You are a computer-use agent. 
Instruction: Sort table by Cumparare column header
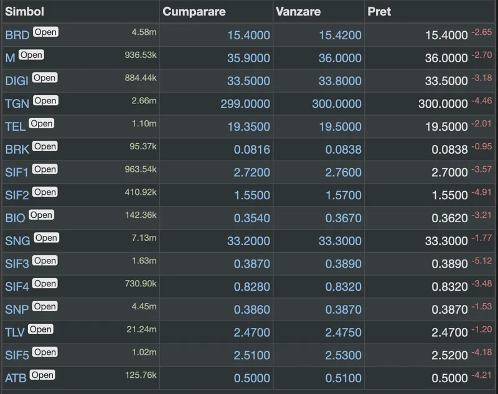[194, 12]
